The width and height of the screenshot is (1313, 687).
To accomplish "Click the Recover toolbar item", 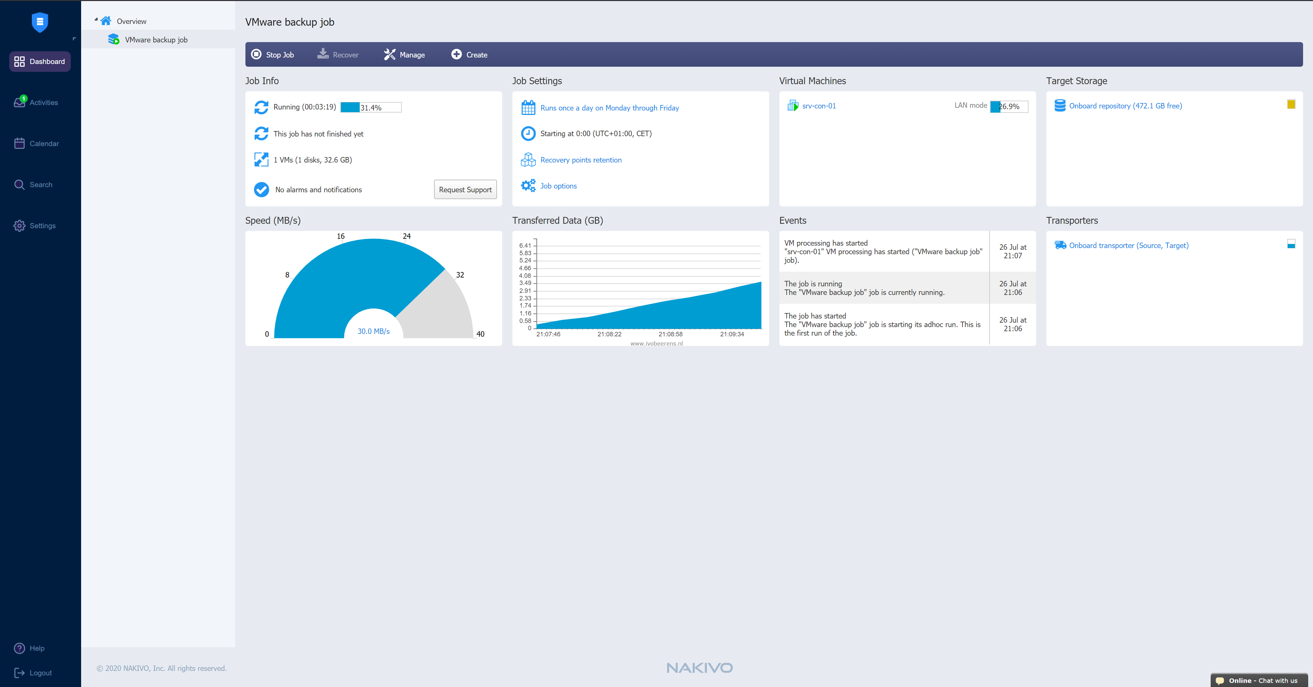I will (x=338, y=54).
